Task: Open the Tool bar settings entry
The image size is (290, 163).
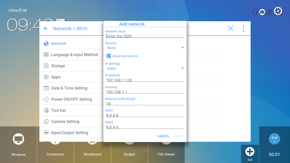Action: [72, 110]
